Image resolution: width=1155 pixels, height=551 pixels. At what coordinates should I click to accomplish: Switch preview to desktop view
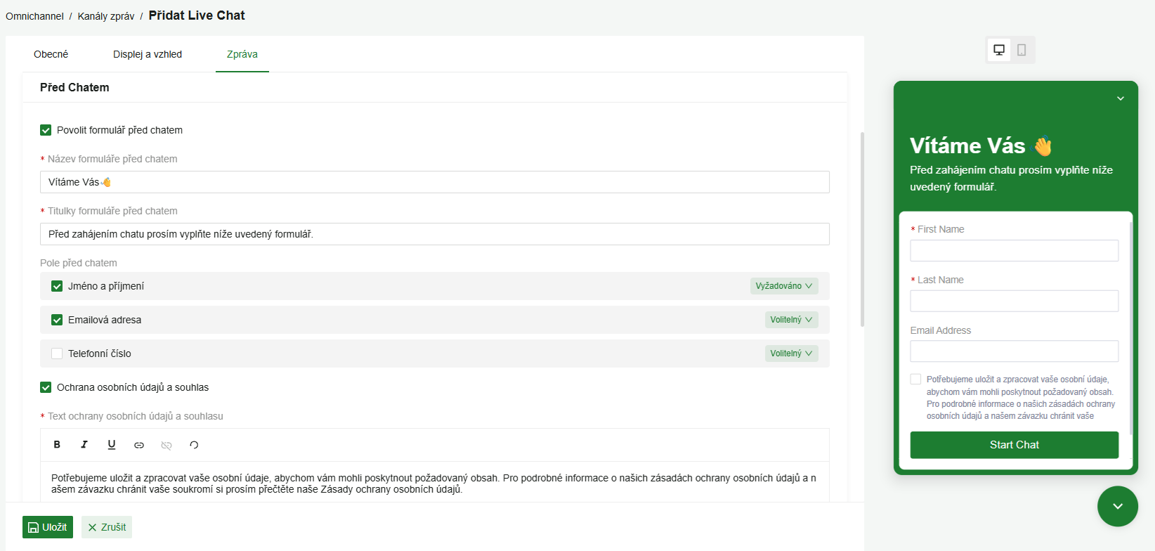pos(999,50)
